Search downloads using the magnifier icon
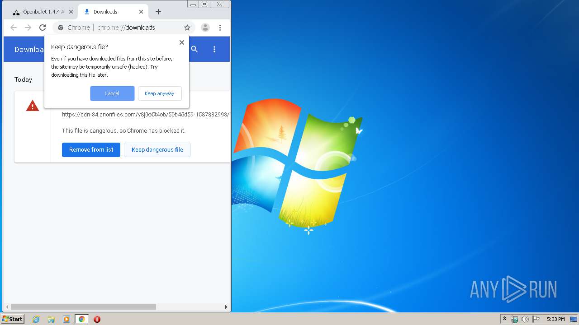579x325 pixels. [x=195, y=49]
